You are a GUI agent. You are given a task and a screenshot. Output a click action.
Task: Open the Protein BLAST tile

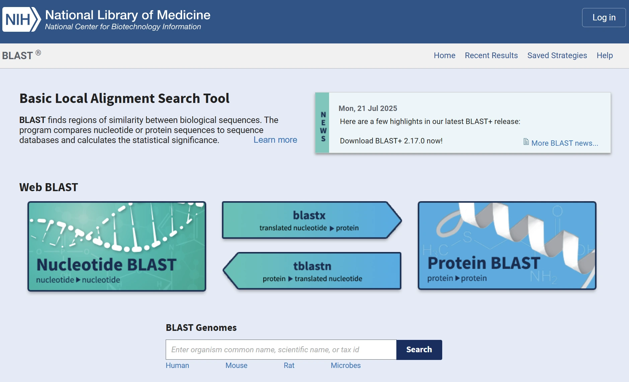point(507,246)
